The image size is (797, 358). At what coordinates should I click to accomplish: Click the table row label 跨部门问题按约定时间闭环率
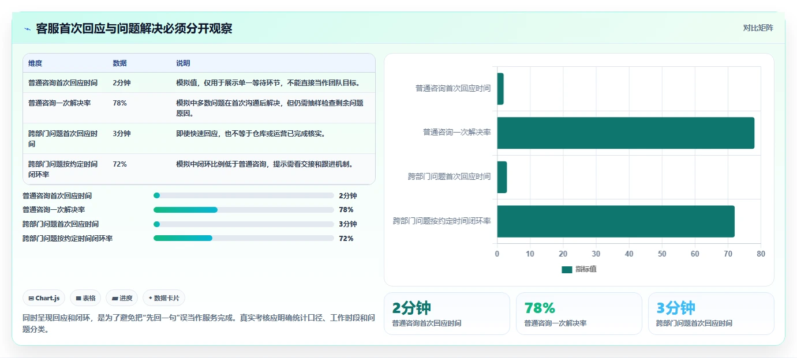point(63,169)
